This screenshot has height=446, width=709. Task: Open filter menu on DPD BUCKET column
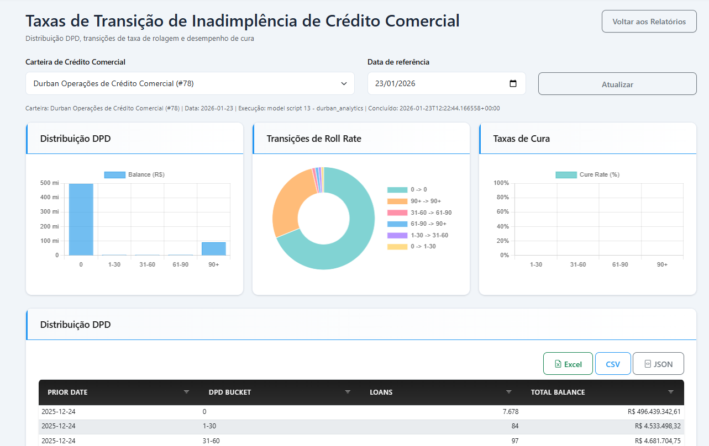[x=348, y=392]
